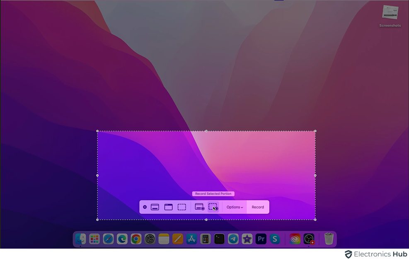Click the top-left selection resize handle
Image resolution: width=409 pixels, height=259 pixels.
pos(98,131)
